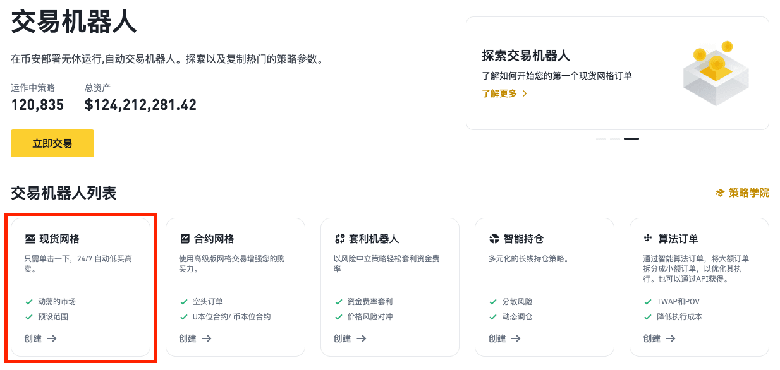Image resolution: width=780 pixels, height=370 pixels.
Task: Click the U本位合约/ 币本位合约 text
Action: (232, 317)
